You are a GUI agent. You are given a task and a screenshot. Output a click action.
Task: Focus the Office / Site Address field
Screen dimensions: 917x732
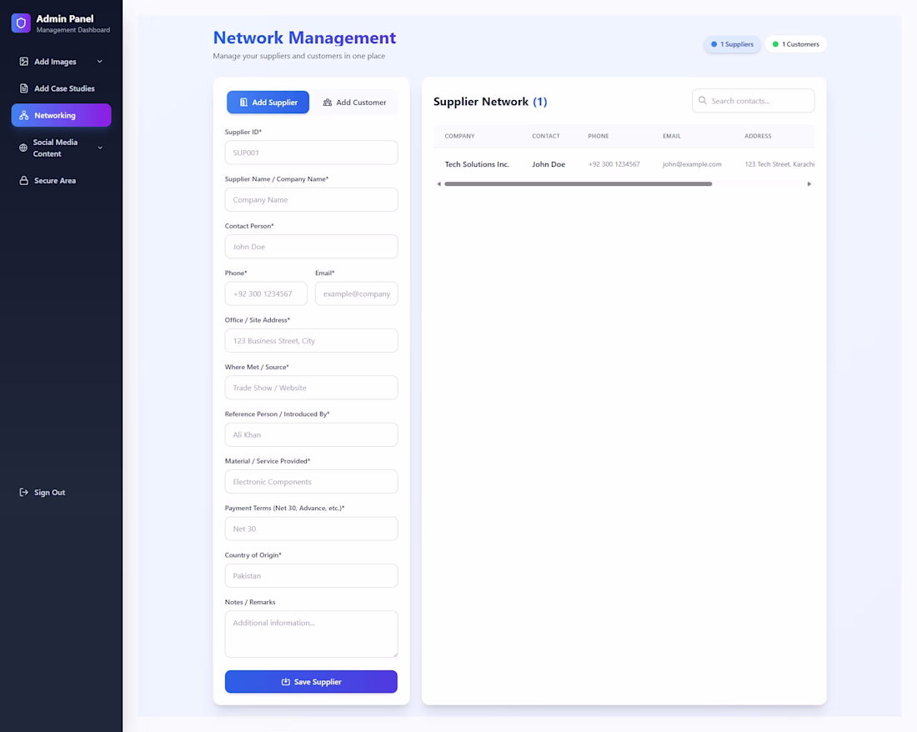click(x=311, y=340)
